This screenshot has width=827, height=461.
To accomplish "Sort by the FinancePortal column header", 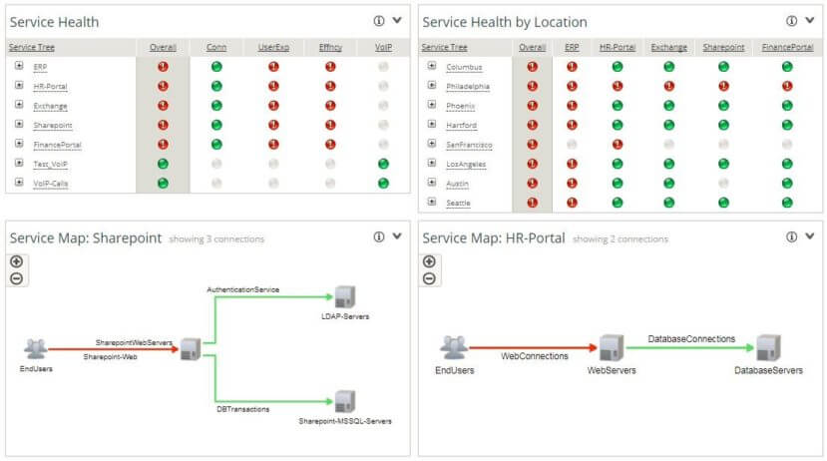I will tap(787, 48).
